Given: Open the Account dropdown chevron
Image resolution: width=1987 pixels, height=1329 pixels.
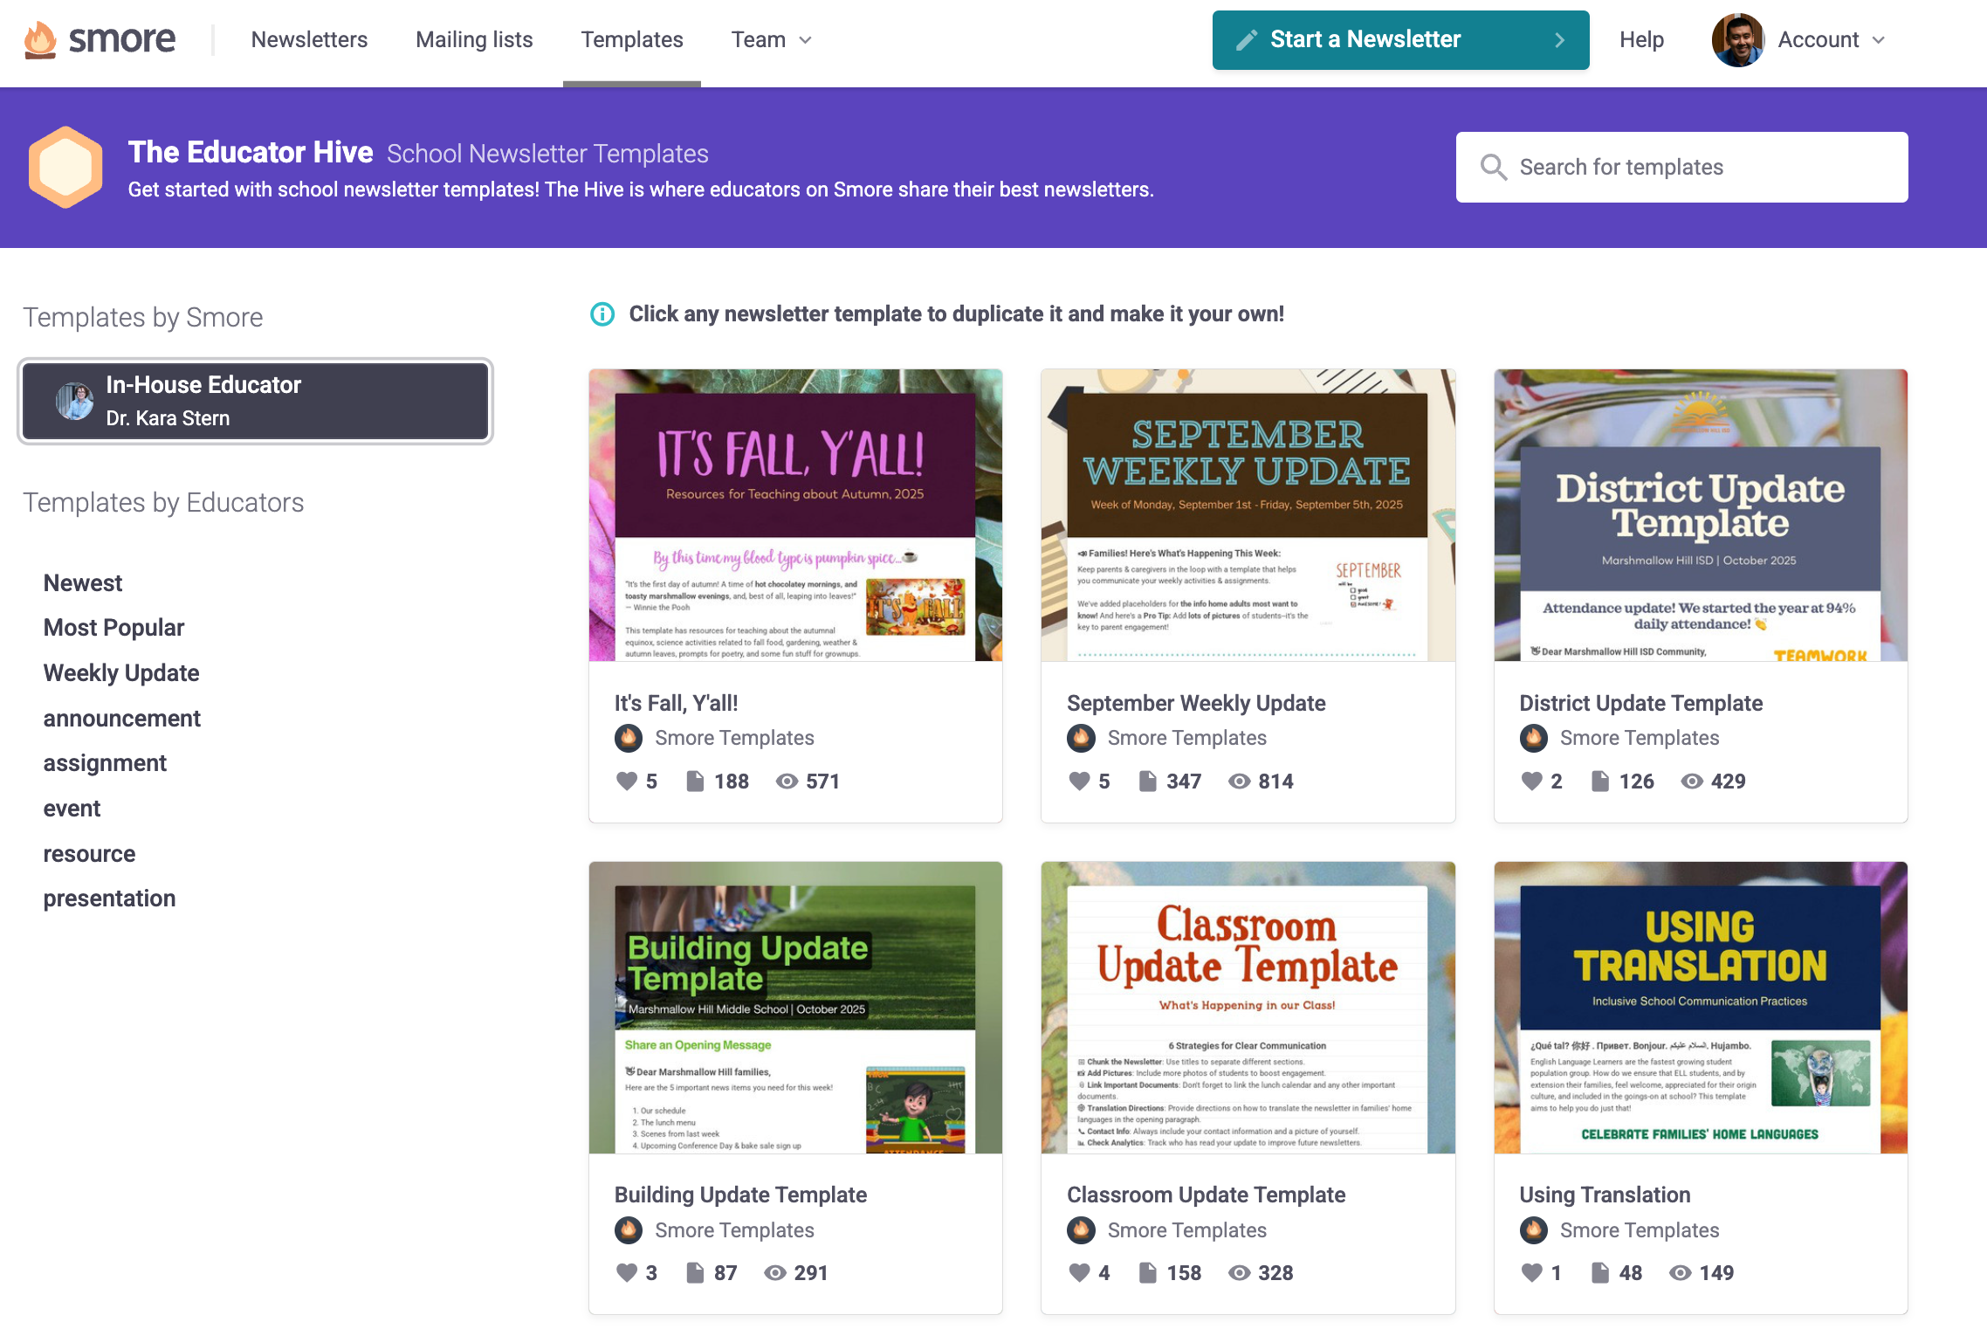Looking at the screenshot, I should (x=1879, y=40).
